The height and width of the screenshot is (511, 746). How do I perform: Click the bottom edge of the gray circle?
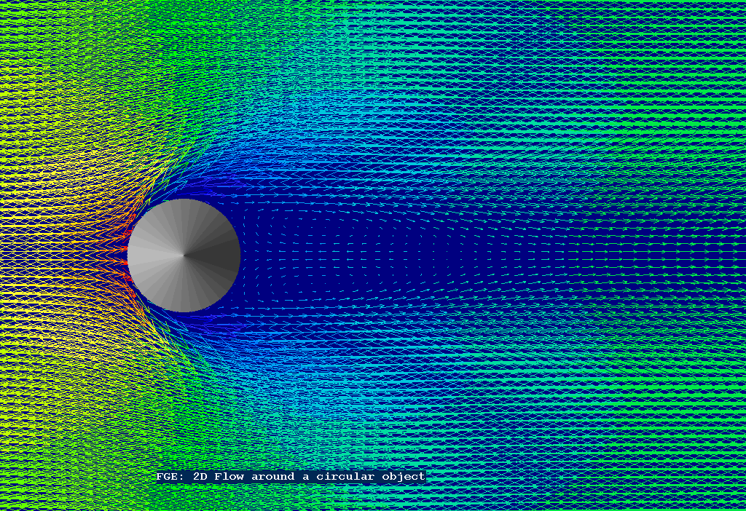[x=184, y=309]
